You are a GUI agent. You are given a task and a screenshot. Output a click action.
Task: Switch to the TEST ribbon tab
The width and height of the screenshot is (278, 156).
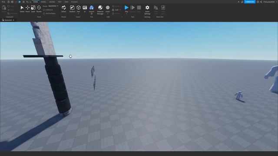click(x=60, y=2)
